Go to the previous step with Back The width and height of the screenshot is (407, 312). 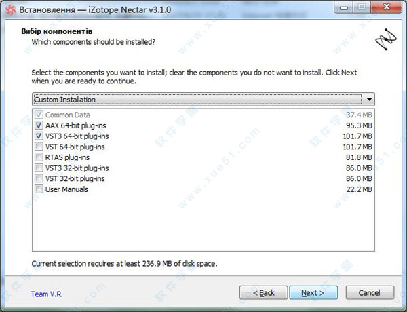pyautogui.click(x=263, y=293)
